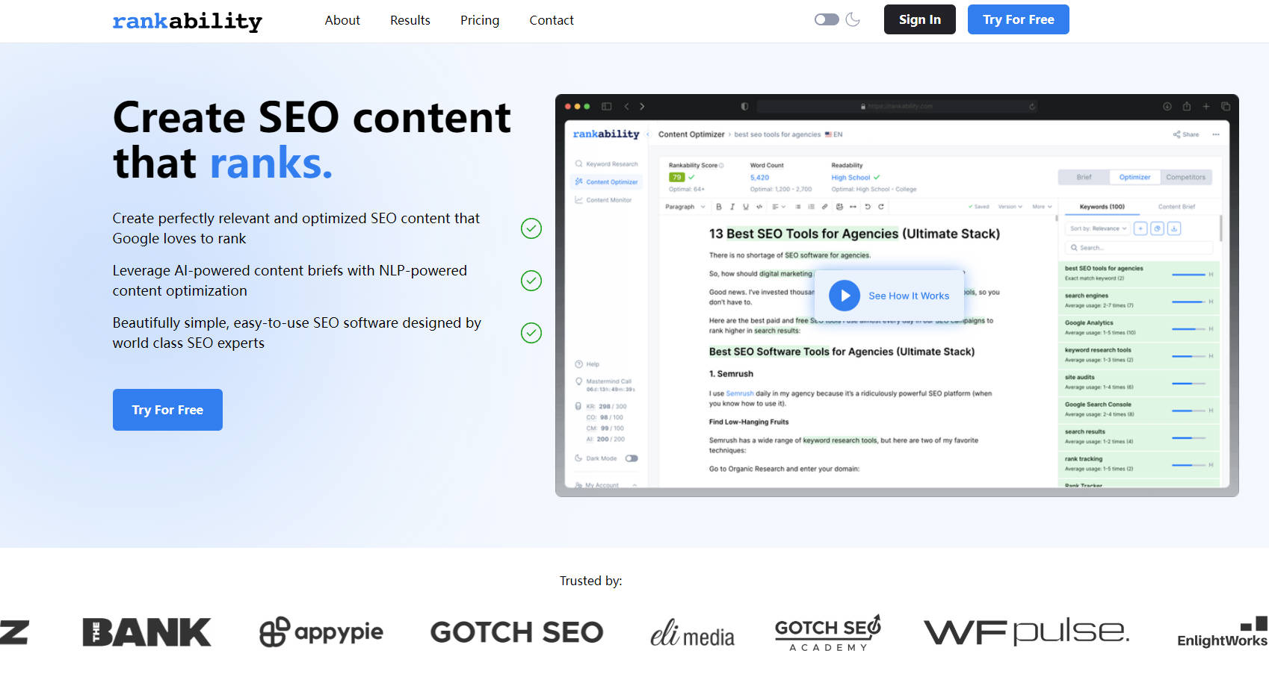Toggle Dark Mode switch in app sidebar

pos(632,458)
